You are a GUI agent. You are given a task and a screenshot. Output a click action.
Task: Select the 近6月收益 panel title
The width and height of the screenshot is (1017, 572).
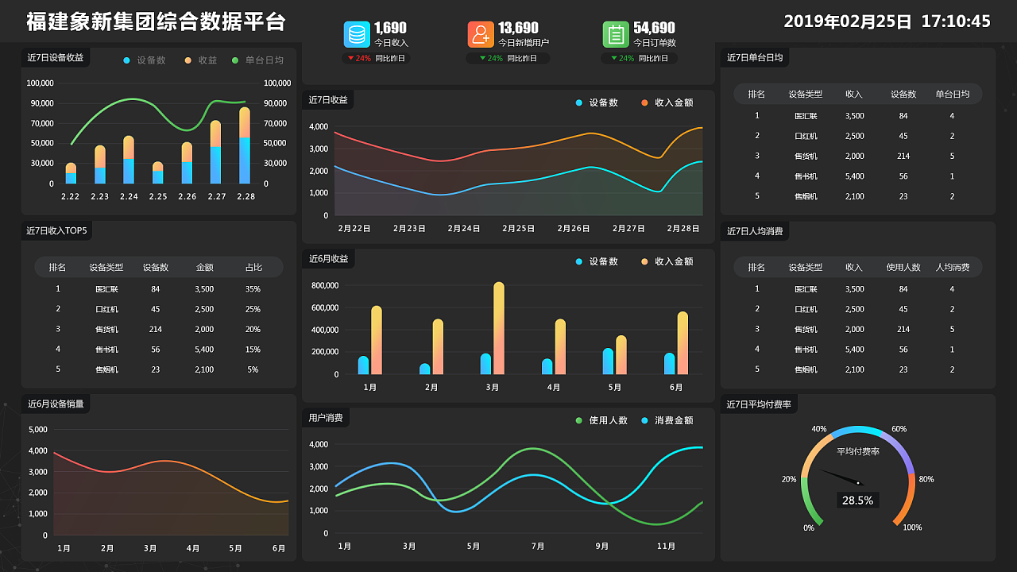[328, 259]
